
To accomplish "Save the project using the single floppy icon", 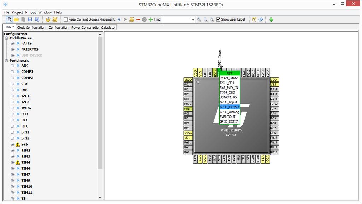I will click(30, 19).
